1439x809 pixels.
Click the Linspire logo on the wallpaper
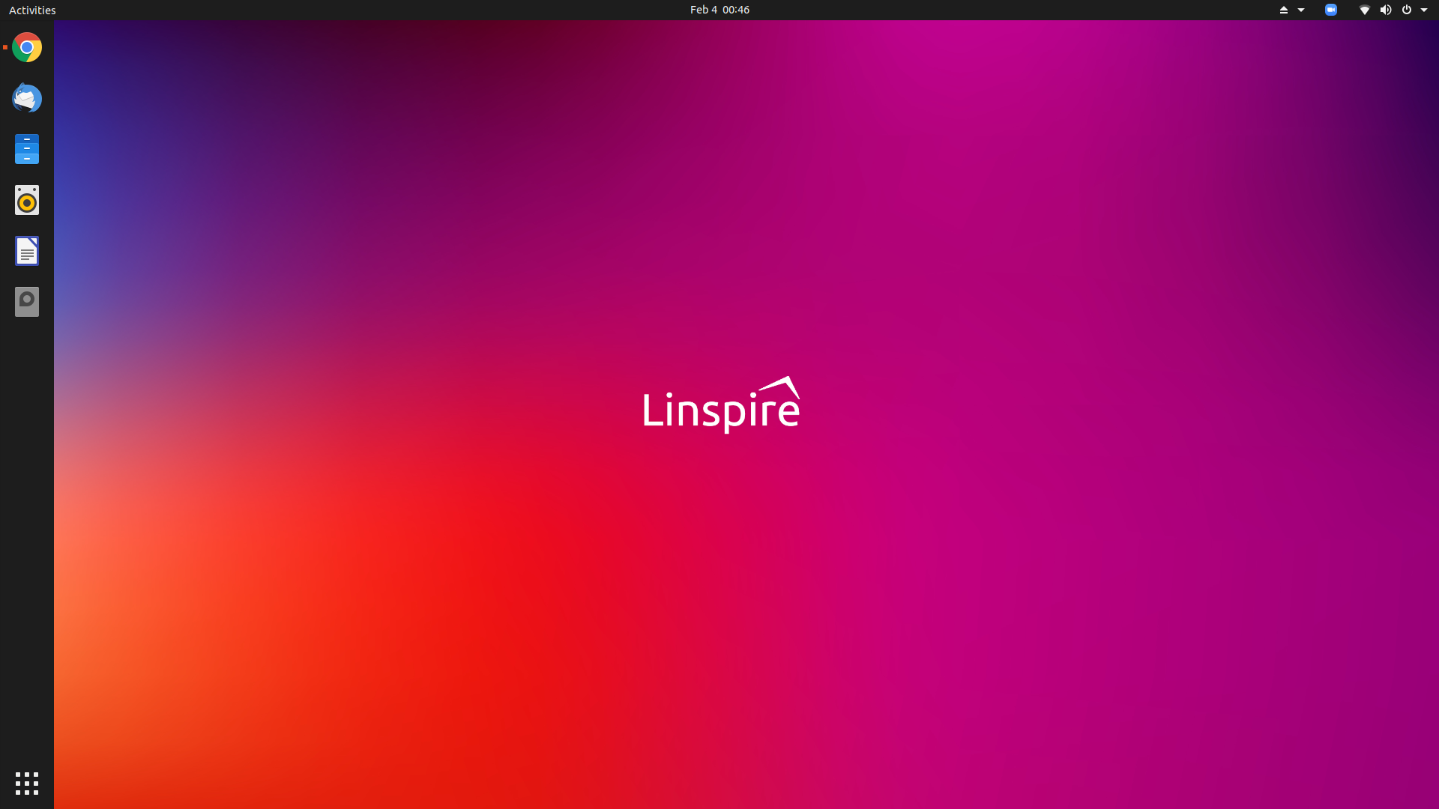tap(720, 404)
